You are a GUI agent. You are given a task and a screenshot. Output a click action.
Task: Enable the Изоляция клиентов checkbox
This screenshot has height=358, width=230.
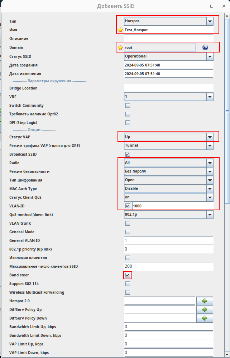coord(128,258)
